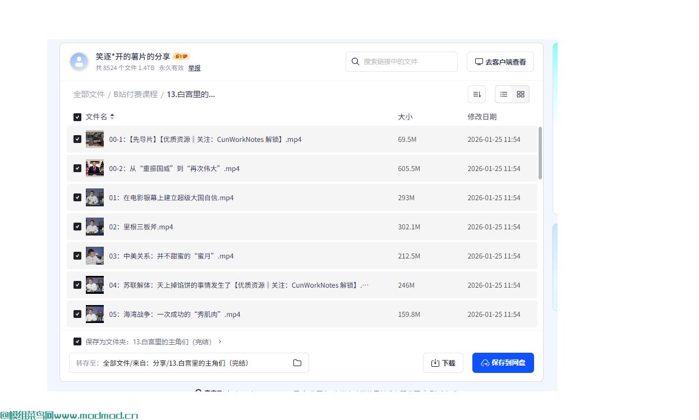This screenshot has width=699, height=420.
Task: Click the download icon on 下载 button
Action: (x=435, y=363)
